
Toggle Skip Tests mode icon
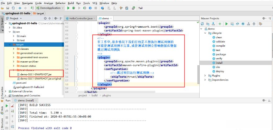243,24
